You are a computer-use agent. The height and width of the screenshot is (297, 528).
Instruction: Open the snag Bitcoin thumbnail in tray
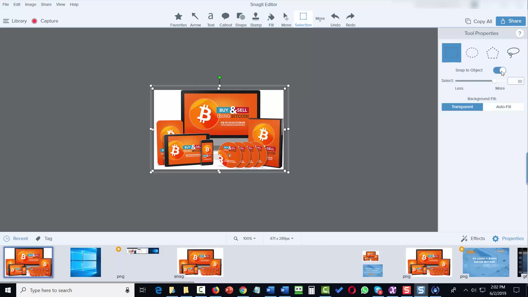coord(200,262)
